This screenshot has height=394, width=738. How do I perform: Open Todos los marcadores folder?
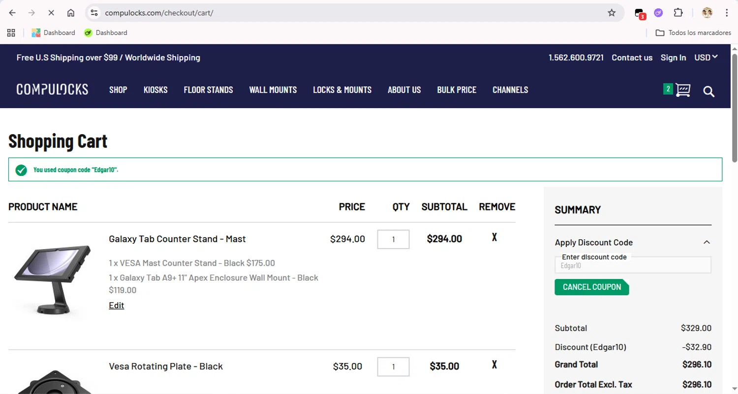click(693, 32)
